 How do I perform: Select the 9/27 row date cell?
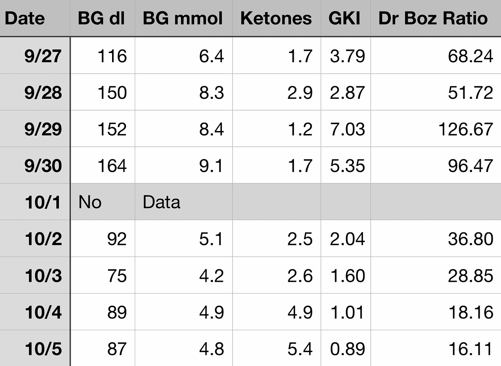point(35,56)
